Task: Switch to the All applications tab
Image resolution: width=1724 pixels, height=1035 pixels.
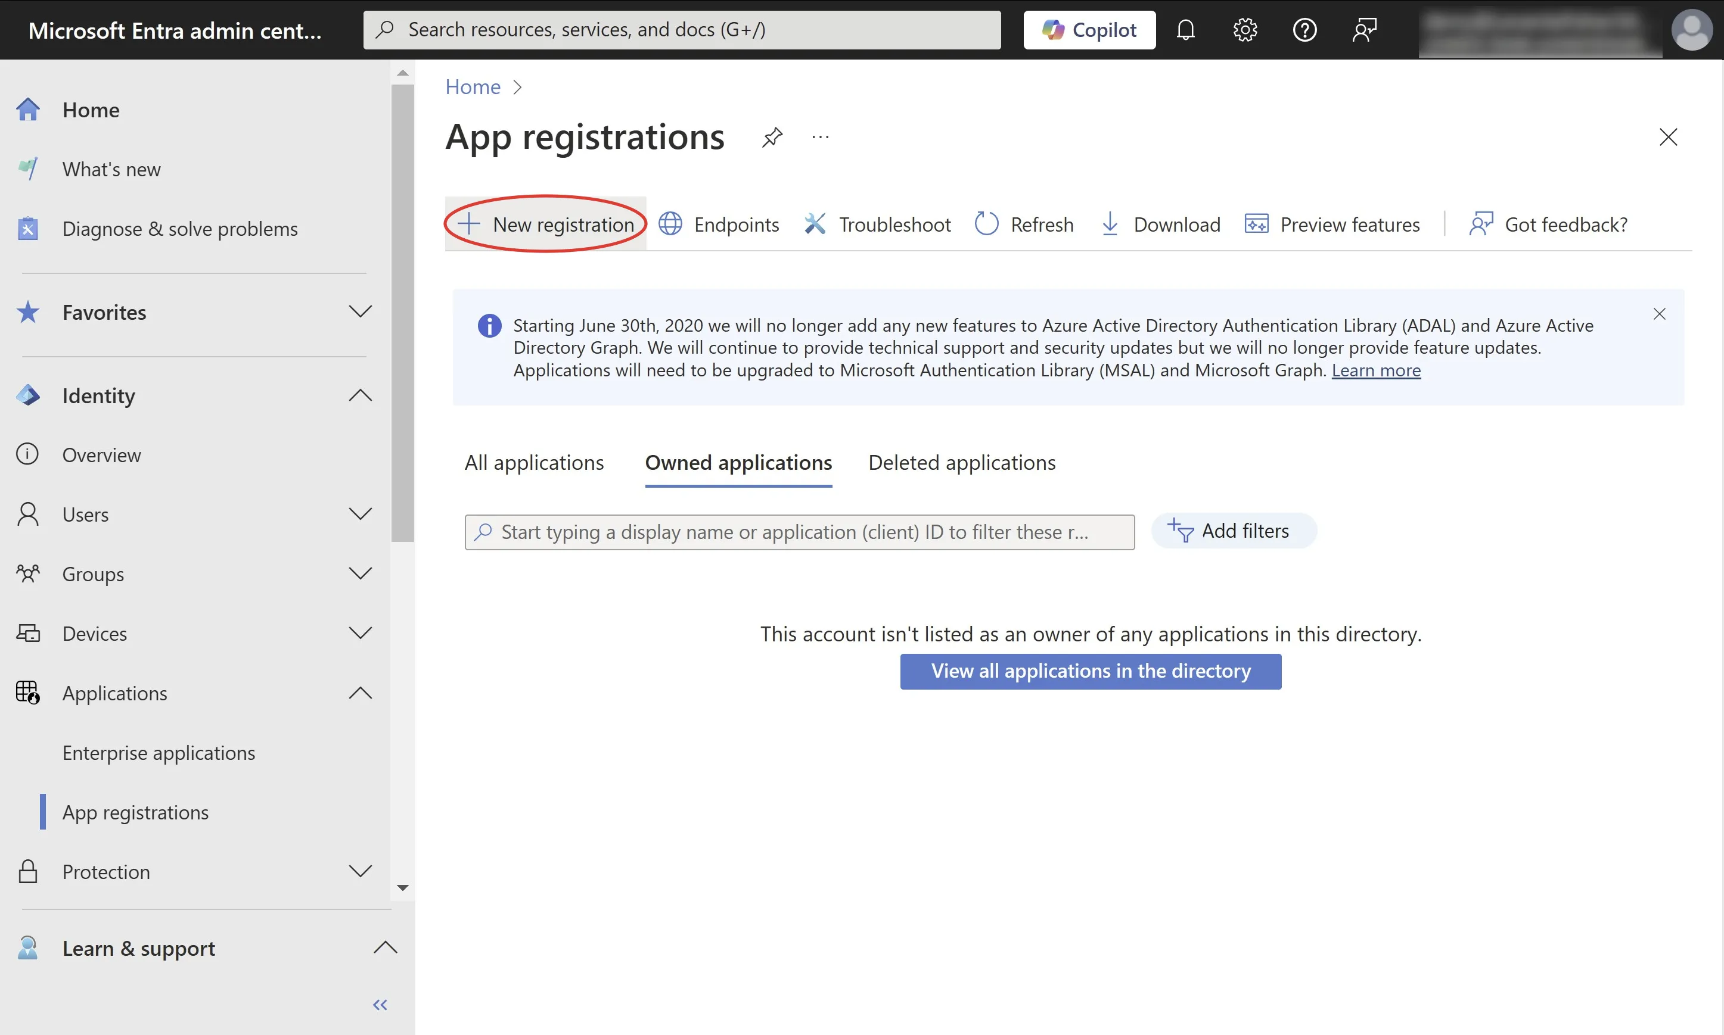Action: click(534, 462)
